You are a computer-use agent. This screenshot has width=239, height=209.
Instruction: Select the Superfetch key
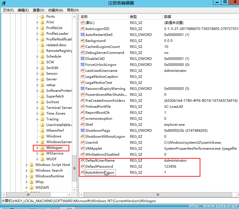click(x=55, y=96)
